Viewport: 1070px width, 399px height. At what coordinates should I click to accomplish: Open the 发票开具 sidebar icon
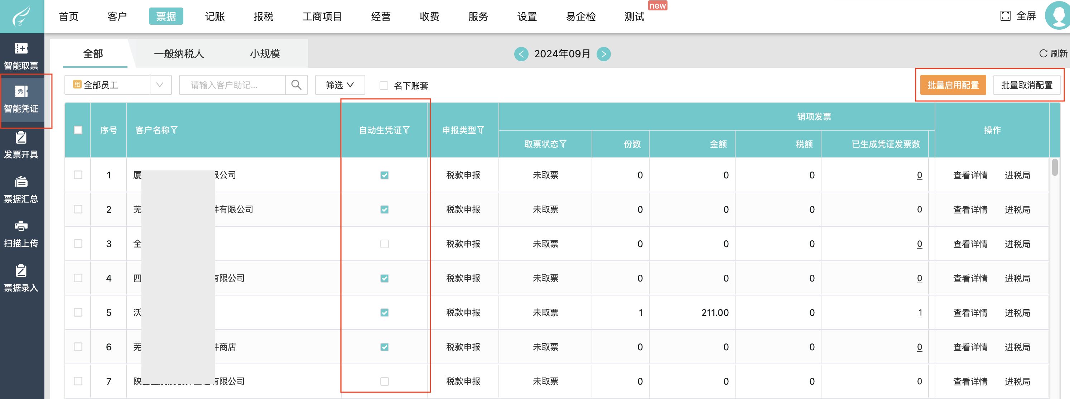(21, 138)
